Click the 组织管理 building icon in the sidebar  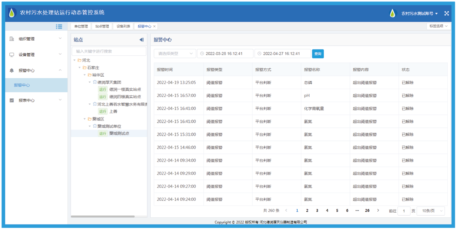click(12, 39)
